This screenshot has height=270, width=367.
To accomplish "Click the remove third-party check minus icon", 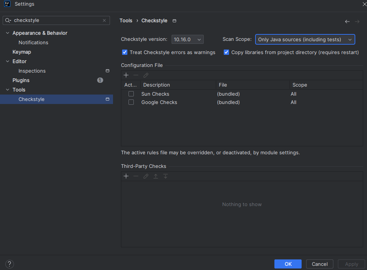I will click(x=136, y=176).
